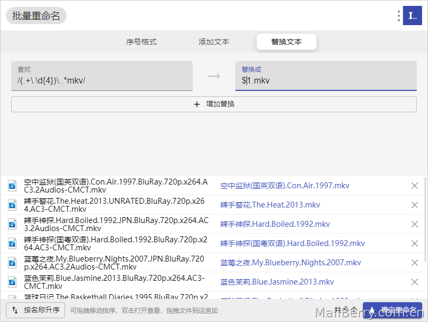Screen dimensions: 428x322
Task: Click the file list vertical scrollbar
Action: (x=425, y=219)
